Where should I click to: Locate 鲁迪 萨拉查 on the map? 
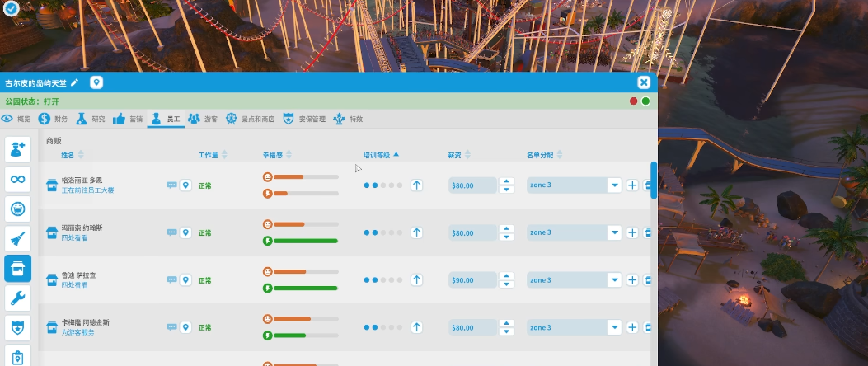(186, 280)
